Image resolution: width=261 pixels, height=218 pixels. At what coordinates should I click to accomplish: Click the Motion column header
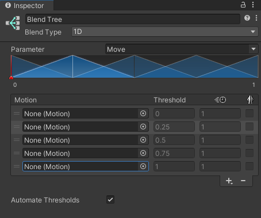pyautogui.click(x=25, y=100)
